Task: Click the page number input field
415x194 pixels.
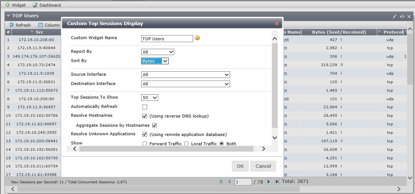Action: click(243, 181)
